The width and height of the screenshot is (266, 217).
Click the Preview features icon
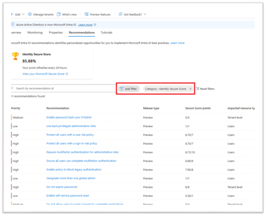(x=87, y=14)
